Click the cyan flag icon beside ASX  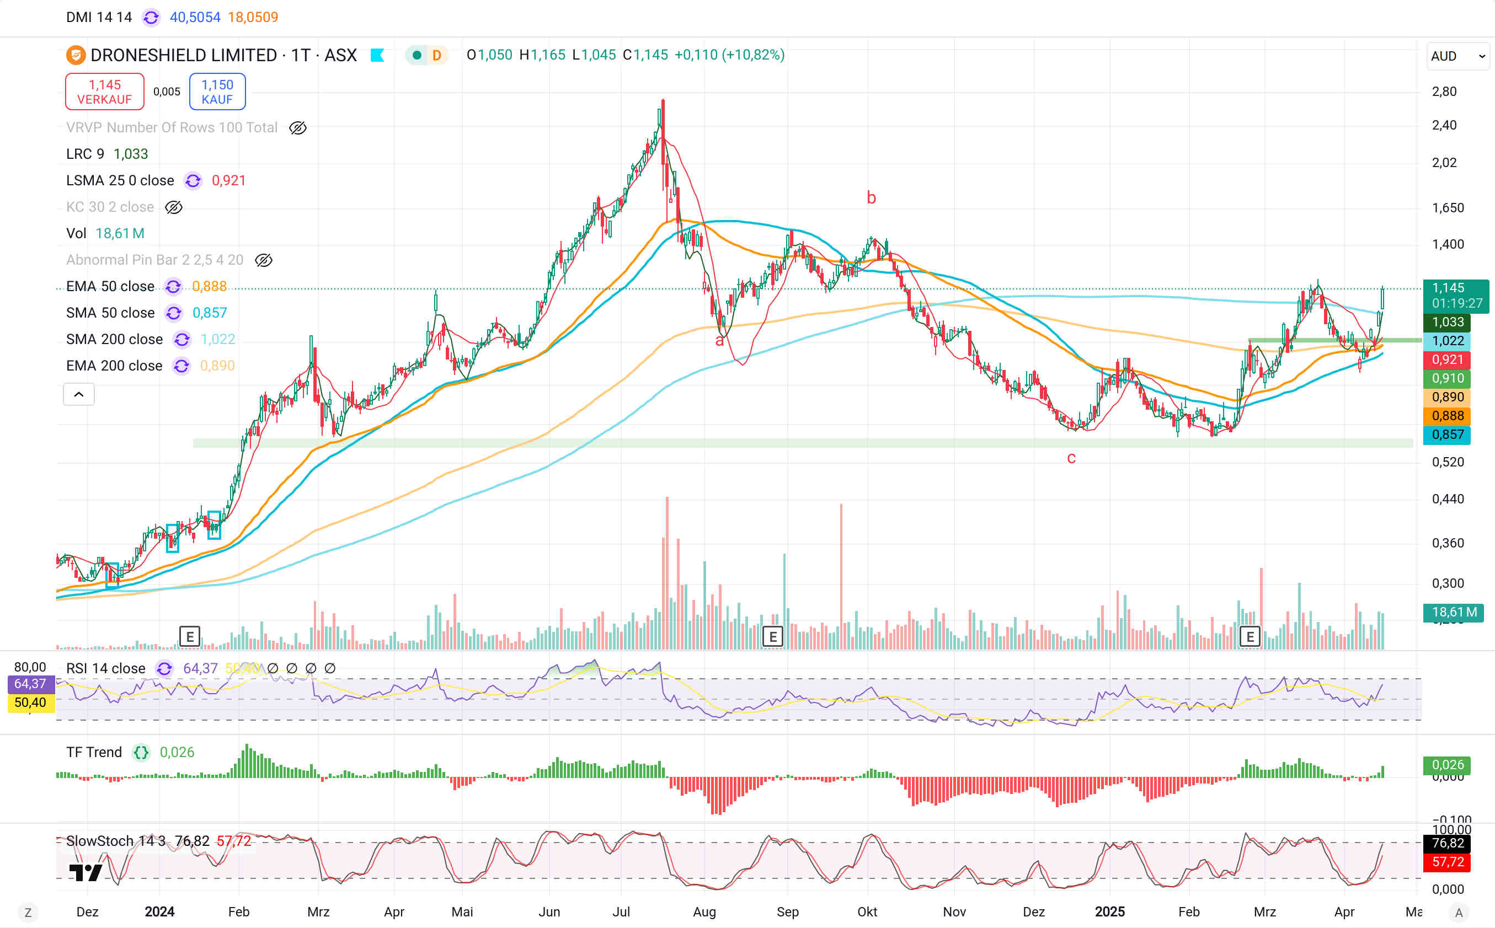pyautogui.click(x=377, y=55)
